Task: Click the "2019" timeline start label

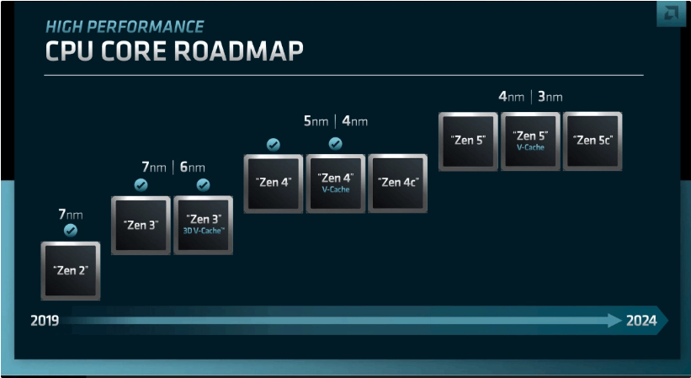Action: (45, 321)
